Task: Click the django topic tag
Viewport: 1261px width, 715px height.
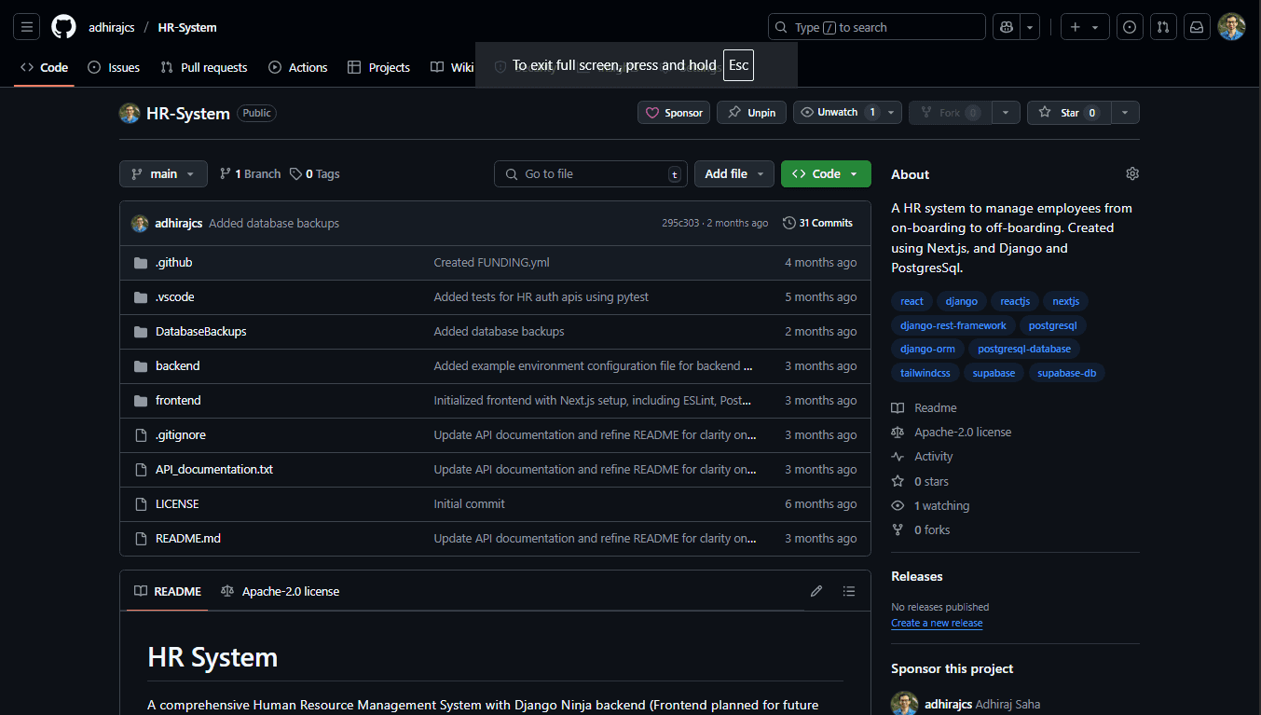Action: (962, 301)
